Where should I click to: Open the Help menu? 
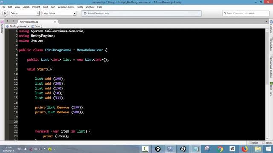coord(100,7)
